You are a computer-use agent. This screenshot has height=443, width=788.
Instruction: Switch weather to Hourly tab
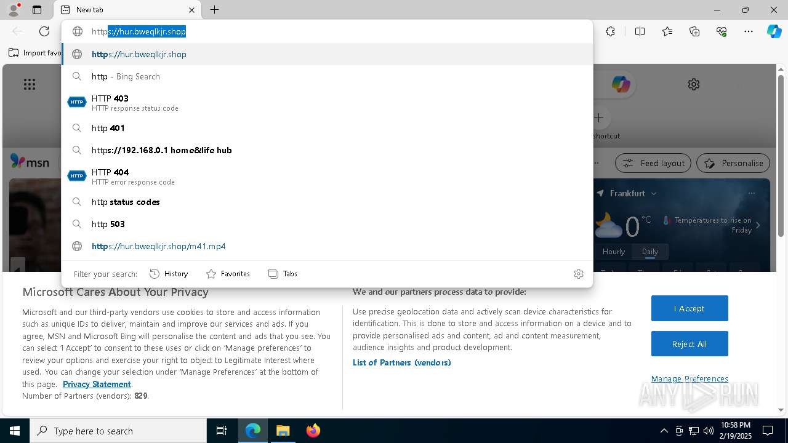coord(614,252)
